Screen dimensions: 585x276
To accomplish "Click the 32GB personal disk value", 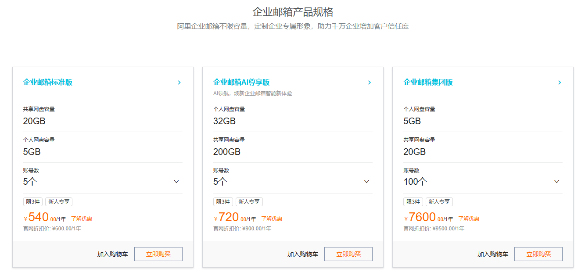I will pos(224,121).
